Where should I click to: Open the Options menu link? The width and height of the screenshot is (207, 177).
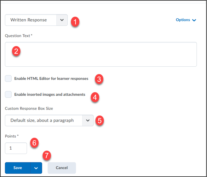tap(183, 20)
